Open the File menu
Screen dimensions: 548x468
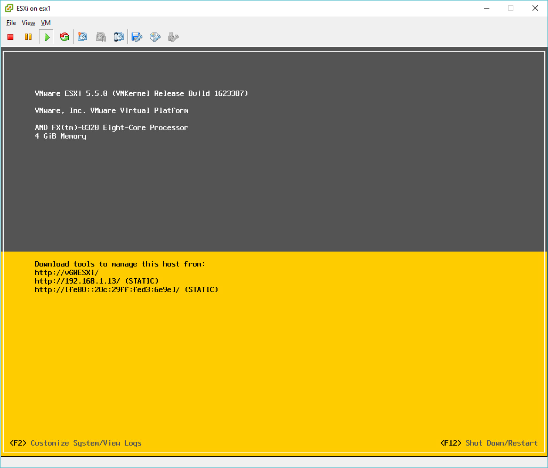pos(11,23)
